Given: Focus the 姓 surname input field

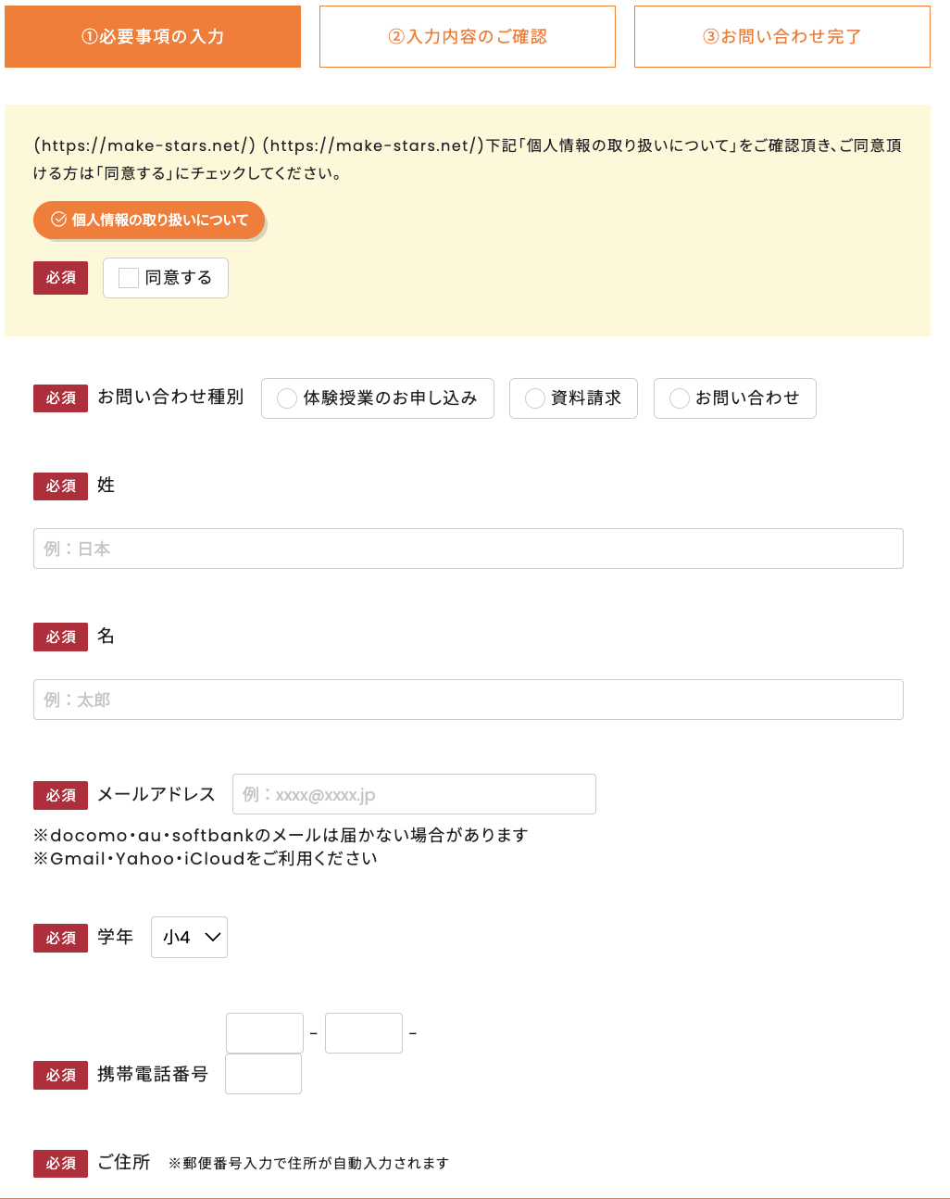Looking at the screenshot, I should (x=468, y=549).
